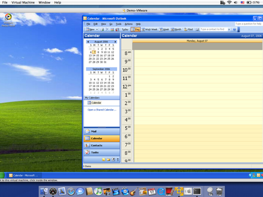This screenshot has width=263, height=197.
Task: Select the Calendar entry under My Calendars
Action: tap(94, 103)
